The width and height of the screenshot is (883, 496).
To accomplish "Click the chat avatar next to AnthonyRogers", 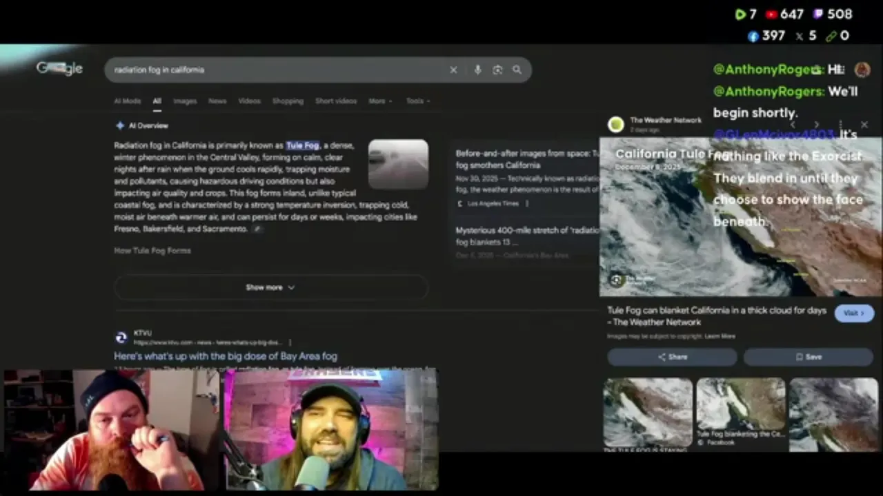I will [862, 70].
